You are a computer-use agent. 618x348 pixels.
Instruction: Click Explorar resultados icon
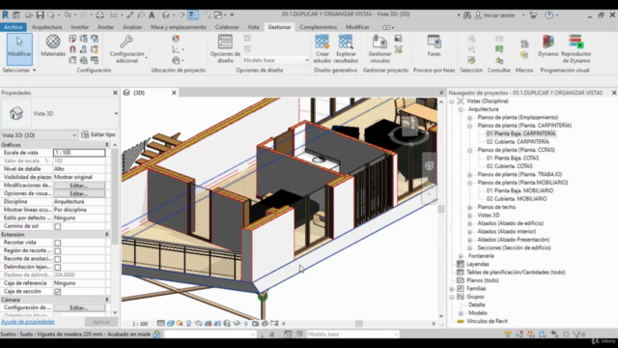pyautogui.click(x=346, y=42)
